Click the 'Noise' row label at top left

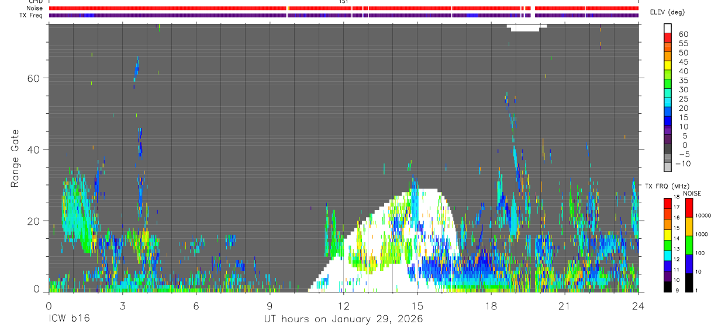[x=35, y=8]
